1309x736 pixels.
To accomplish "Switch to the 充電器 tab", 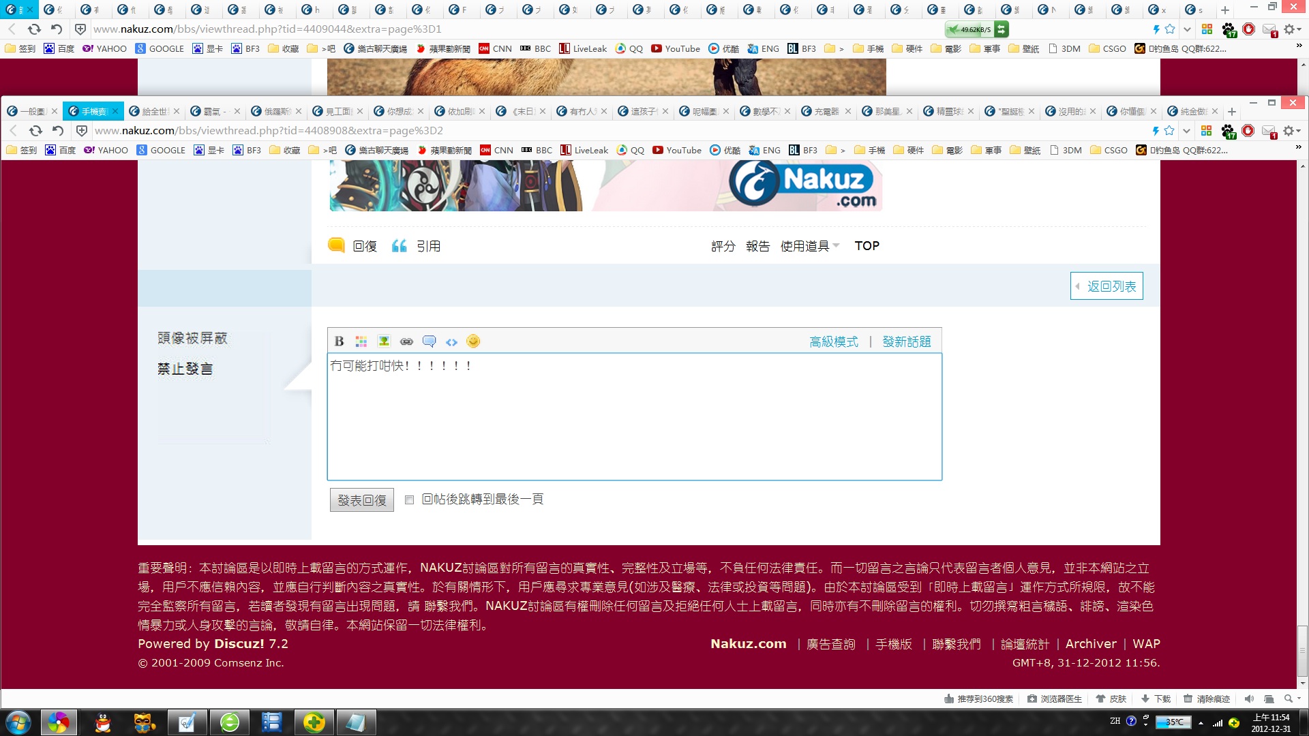I will tap(826, 111).
